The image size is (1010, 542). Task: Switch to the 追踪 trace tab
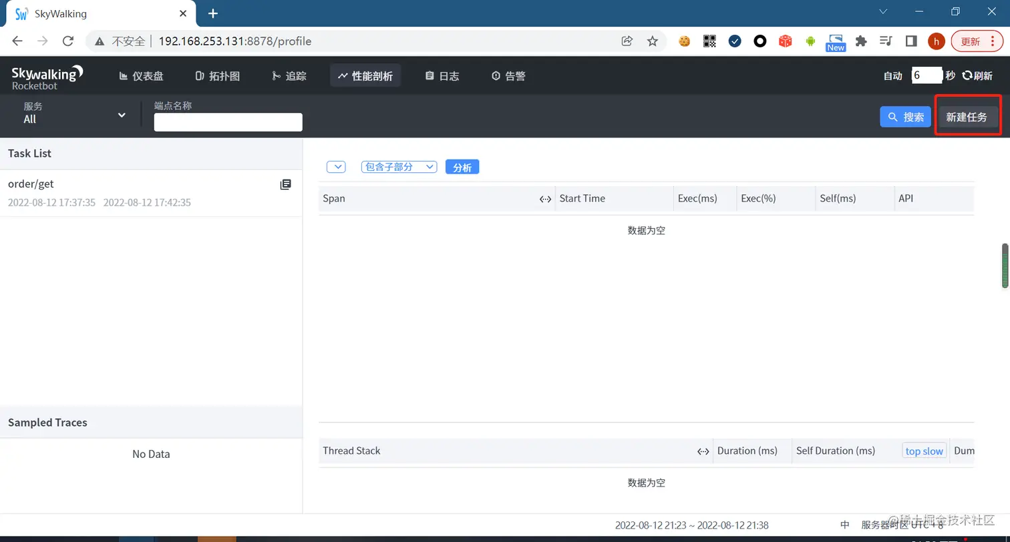click(289, 75)
